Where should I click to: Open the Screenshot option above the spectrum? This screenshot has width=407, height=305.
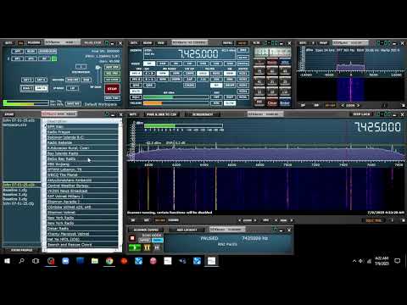pos(203,114)
